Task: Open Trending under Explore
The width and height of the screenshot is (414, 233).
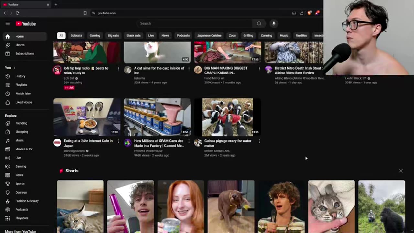Action: coord(25,123)
